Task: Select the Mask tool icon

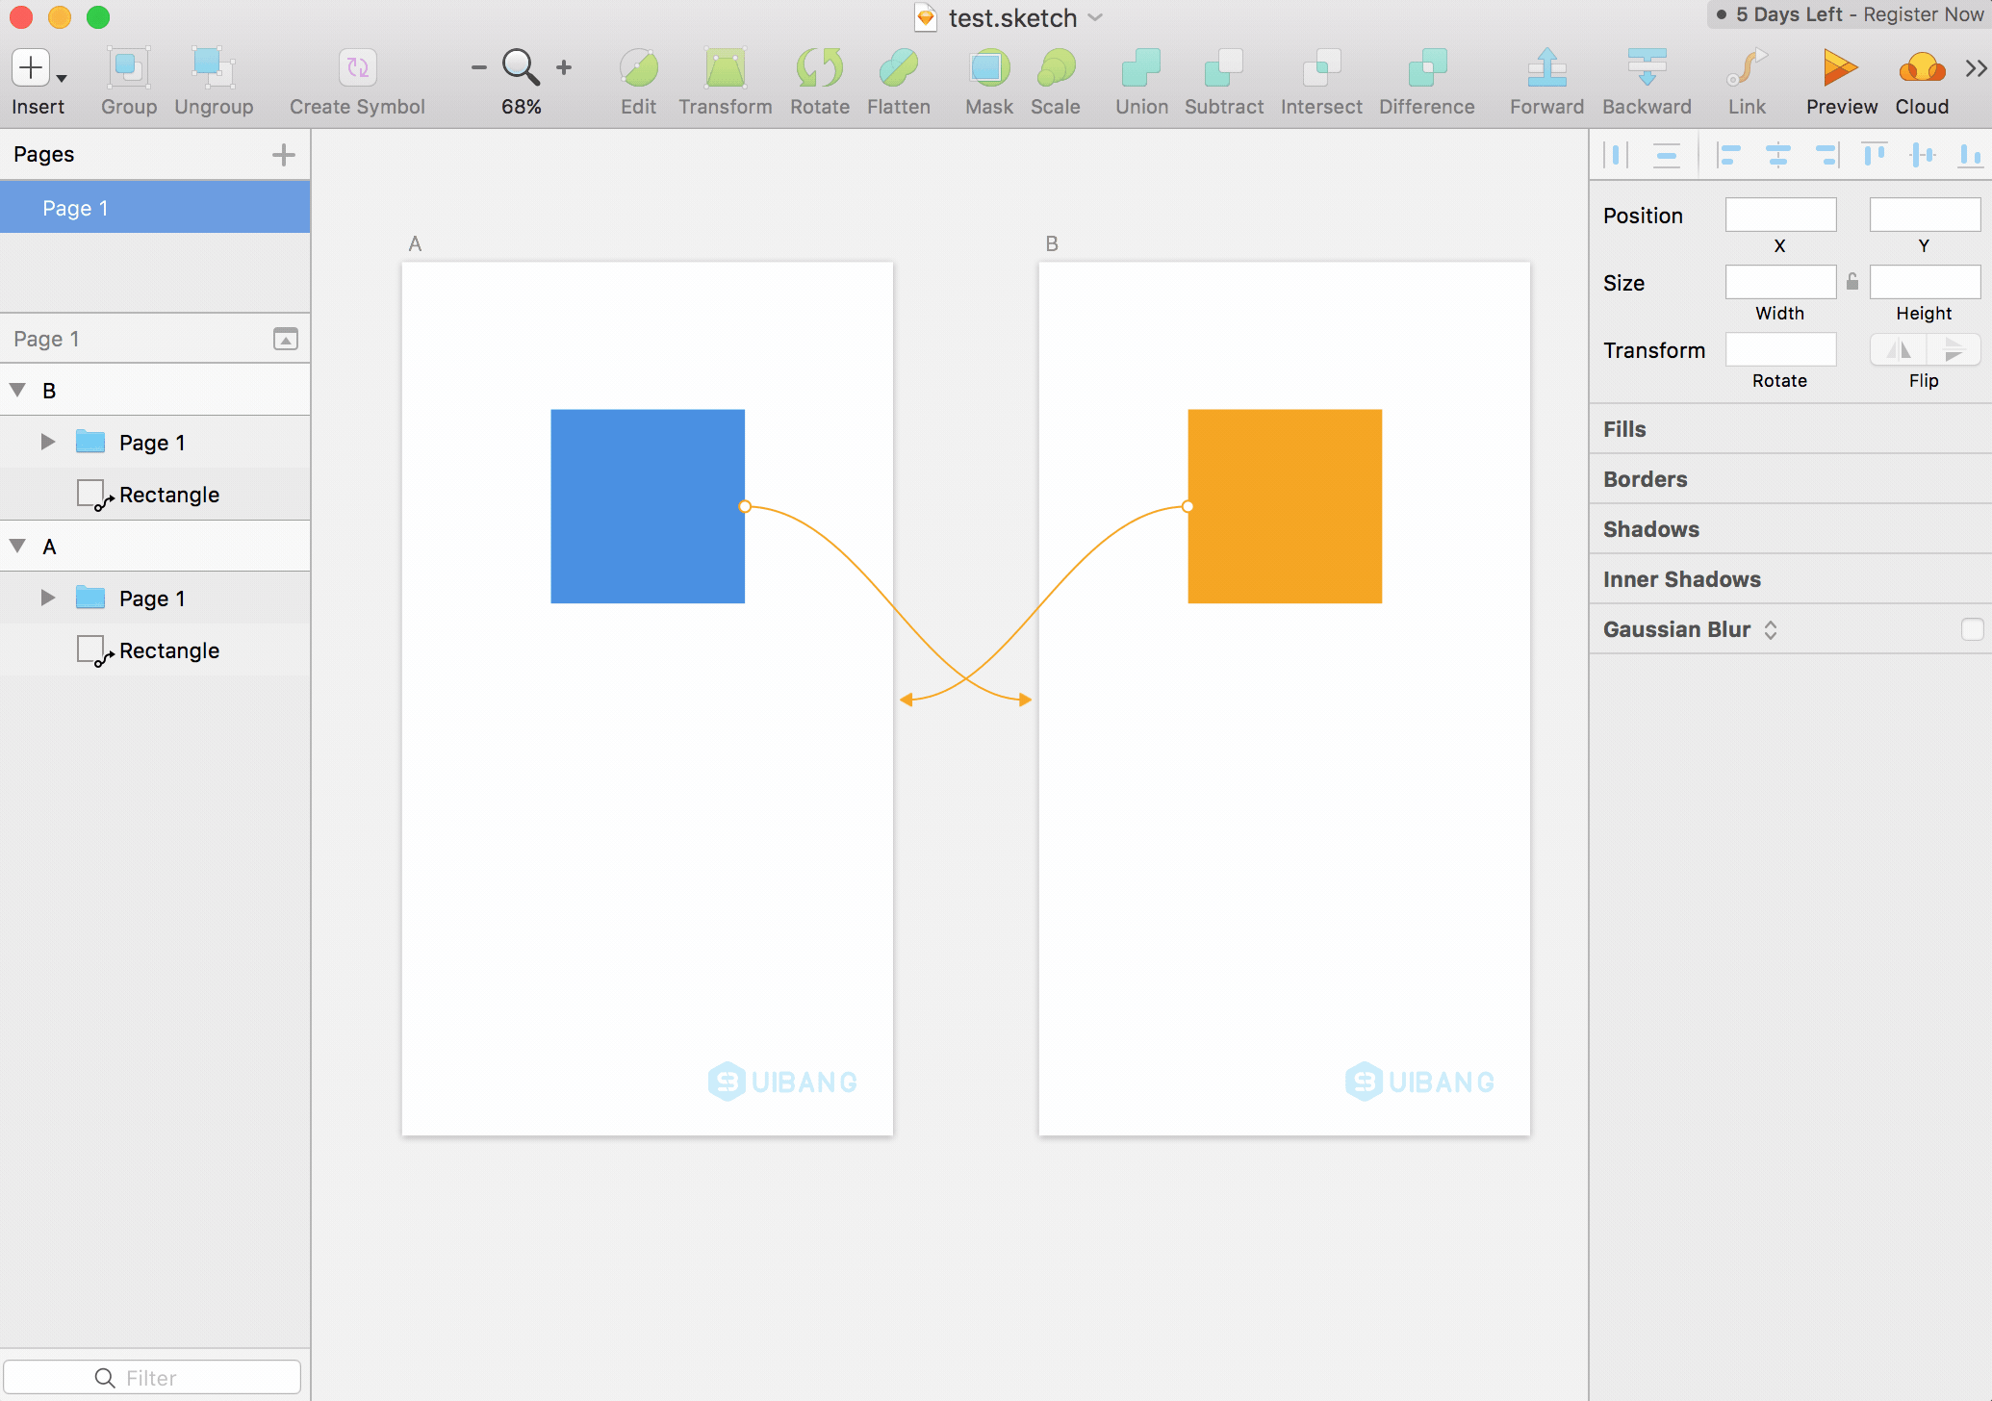Action: (988, 67)
